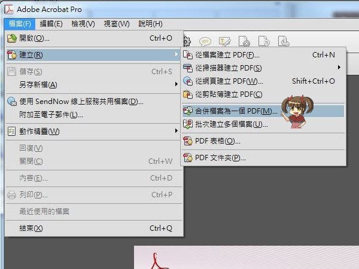The height and width of the screenshot is (269, 359).
Task: Click the Adobe Acrobat Pro title icon
Action: point(9,9)
